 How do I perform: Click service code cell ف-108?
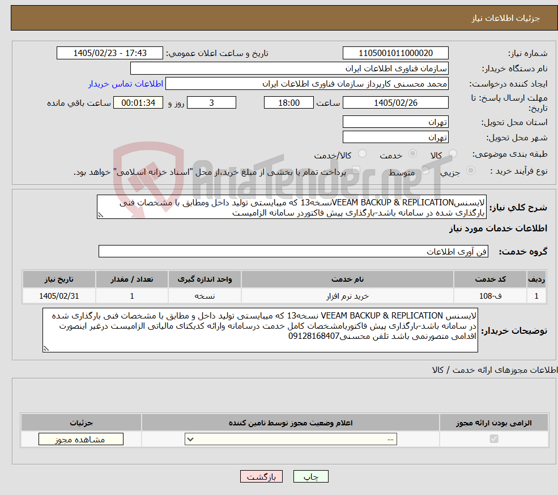point(490,296)
